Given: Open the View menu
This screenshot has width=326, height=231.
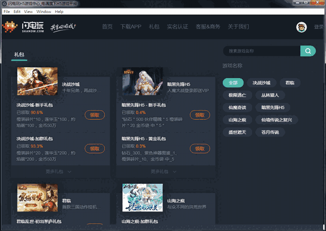Looking at the screenshot, I should coord(28,11).
